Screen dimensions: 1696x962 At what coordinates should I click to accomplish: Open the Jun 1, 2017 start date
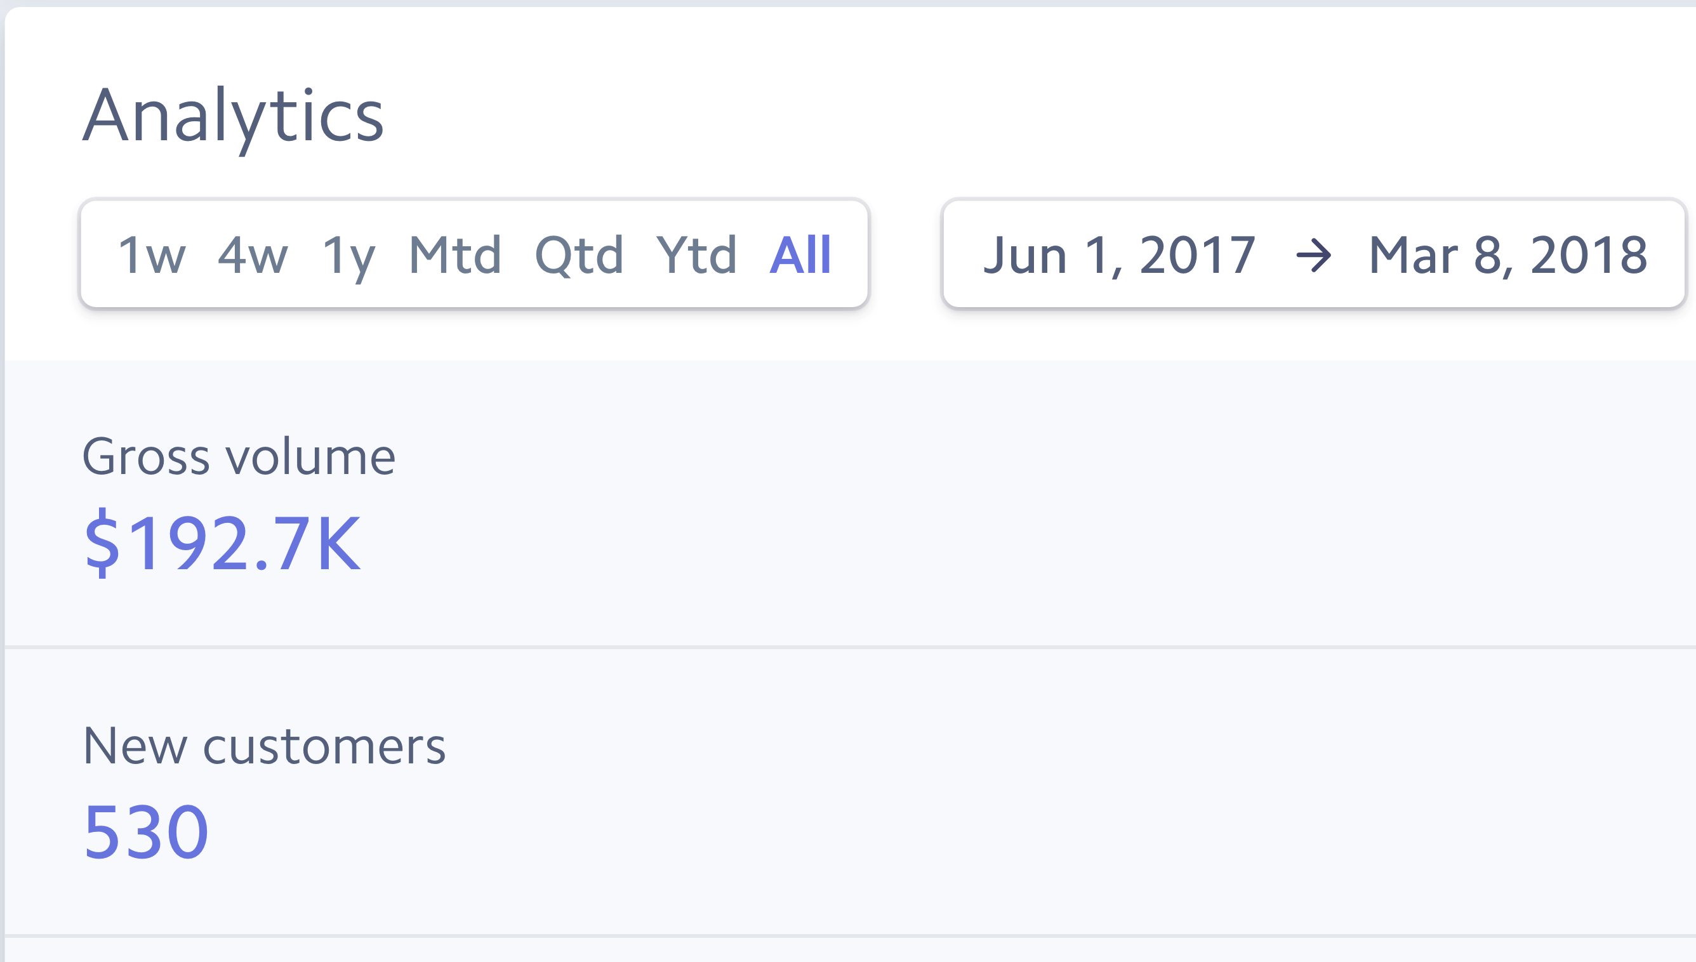[x=1119, y=255]
